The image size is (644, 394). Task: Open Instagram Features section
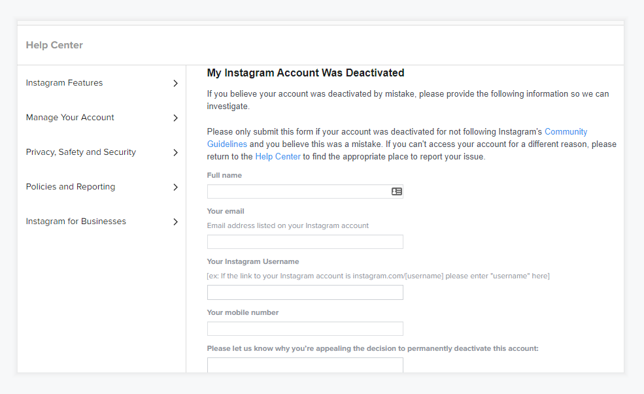click(64, 83)
